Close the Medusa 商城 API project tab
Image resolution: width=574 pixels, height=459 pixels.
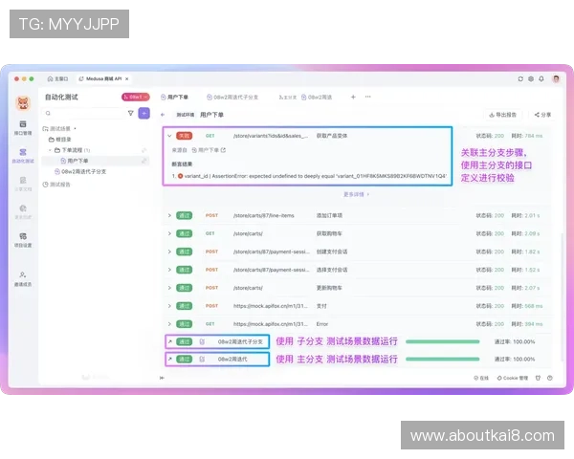click(127, 78)
